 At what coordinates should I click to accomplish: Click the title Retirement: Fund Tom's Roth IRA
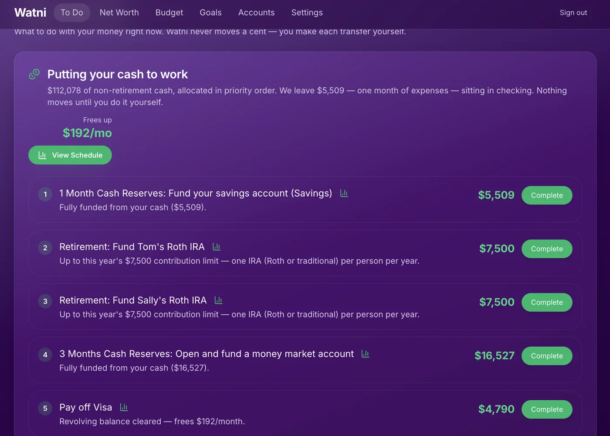pyautogui.click(x=132, y=247)
